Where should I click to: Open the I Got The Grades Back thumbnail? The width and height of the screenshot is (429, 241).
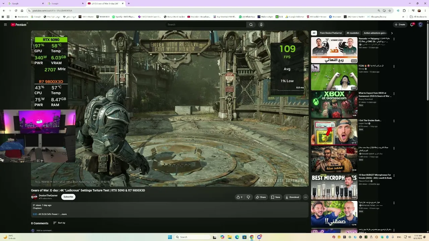pos(334,132)
